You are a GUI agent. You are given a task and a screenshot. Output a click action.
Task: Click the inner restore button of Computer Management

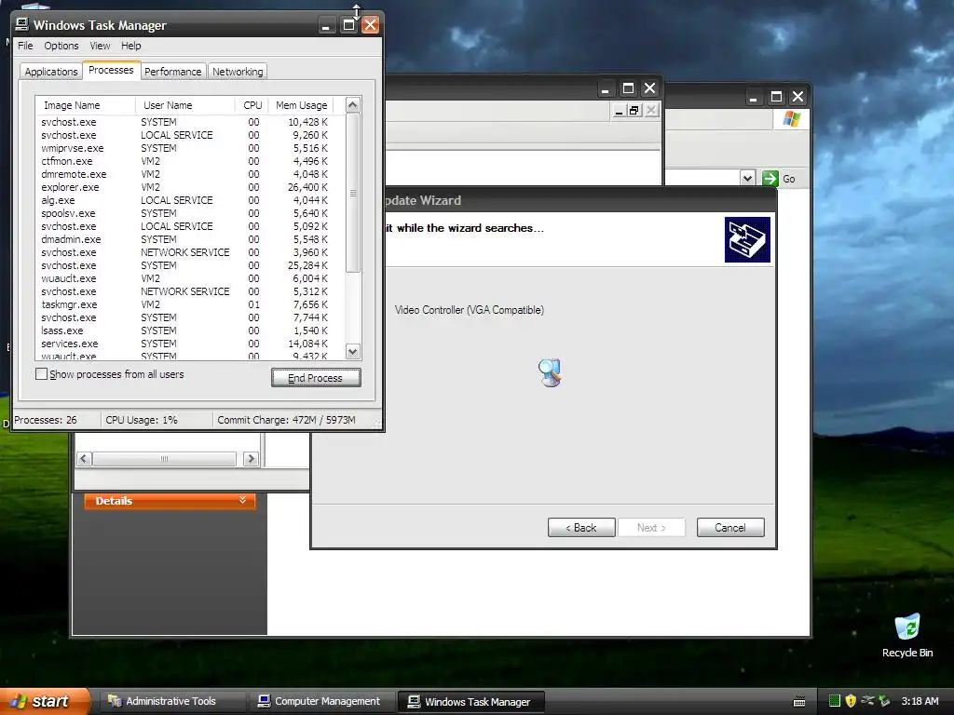(x=634, y=111)
